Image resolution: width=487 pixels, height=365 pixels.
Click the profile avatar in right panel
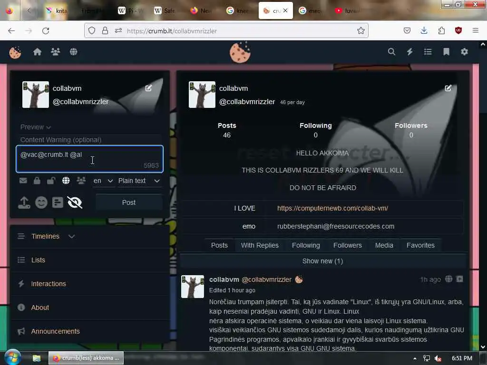pyautogui.click(x=202, y=95)
